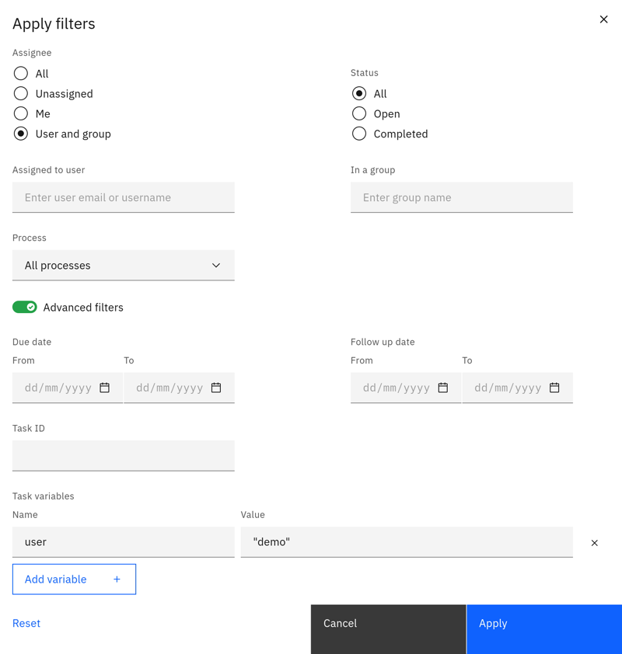This screenshot has height=654, width=622.
Task: Open the Due date From calendar picker
Action: pos(105,388)
